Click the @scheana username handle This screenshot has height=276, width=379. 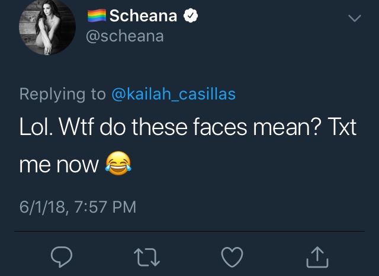click(x=125, y=36)
